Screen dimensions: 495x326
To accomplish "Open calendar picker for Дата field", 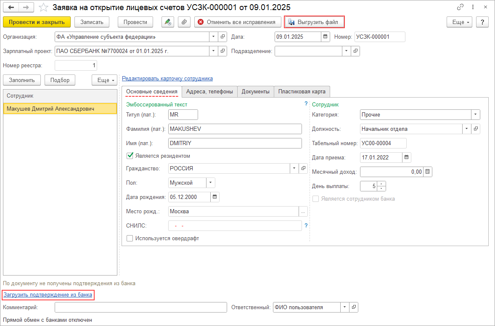I will click(x=326, y=37).
